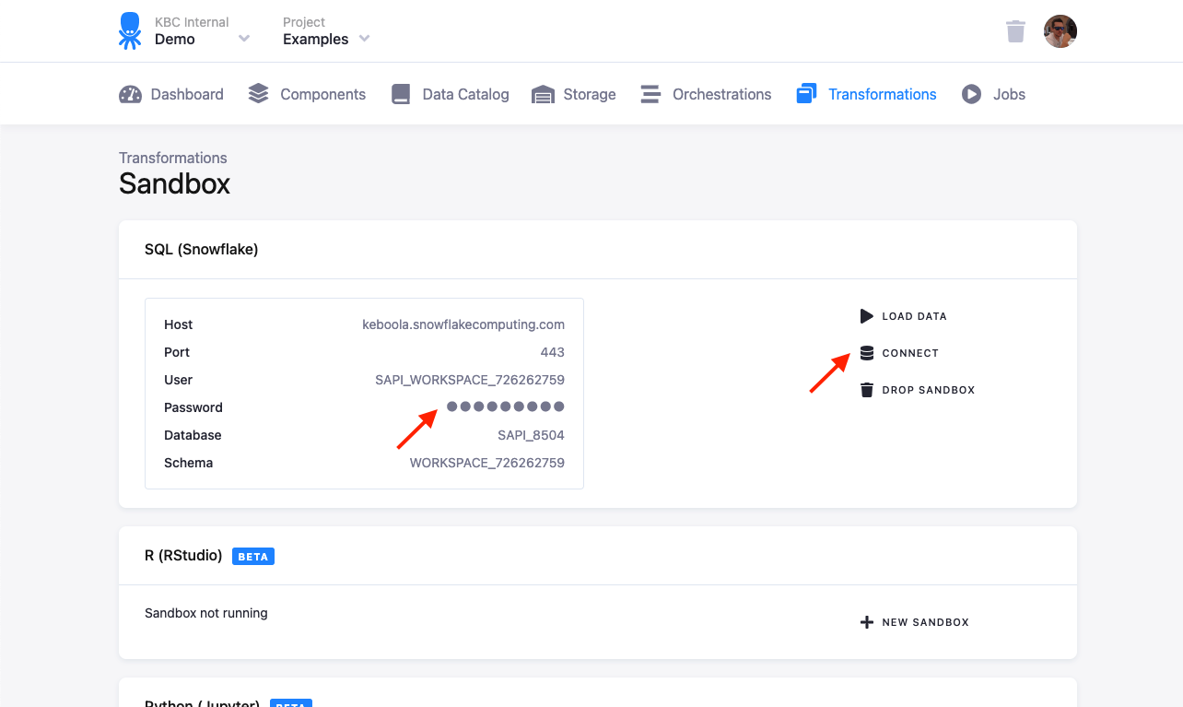Click the BETA badge next to R (RStudio)

(253, 557)
